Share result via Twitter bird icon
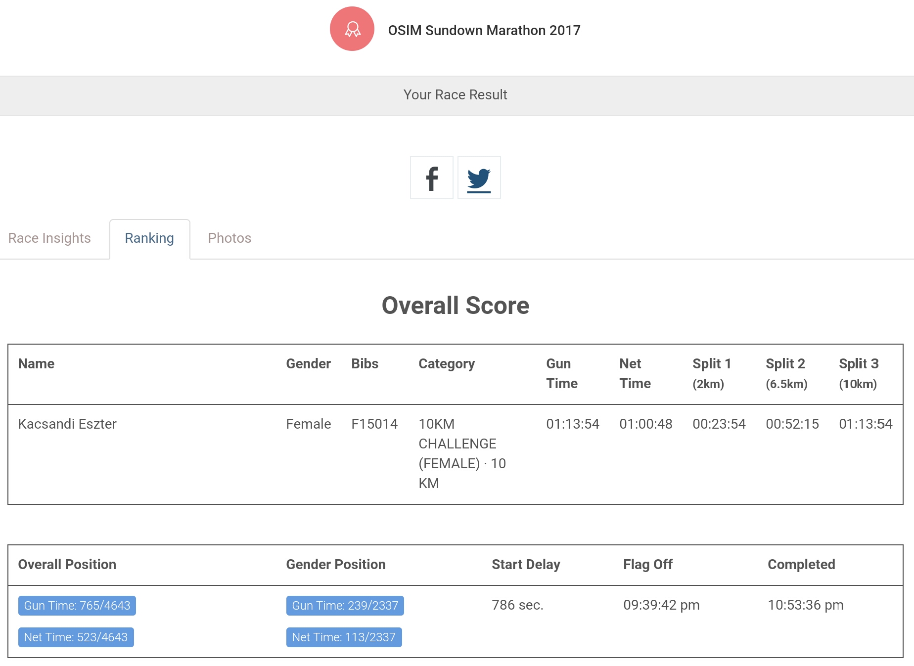 479,178
